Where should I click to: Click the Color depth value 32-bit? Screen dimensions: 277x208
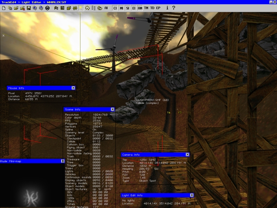tap(97, 117)
